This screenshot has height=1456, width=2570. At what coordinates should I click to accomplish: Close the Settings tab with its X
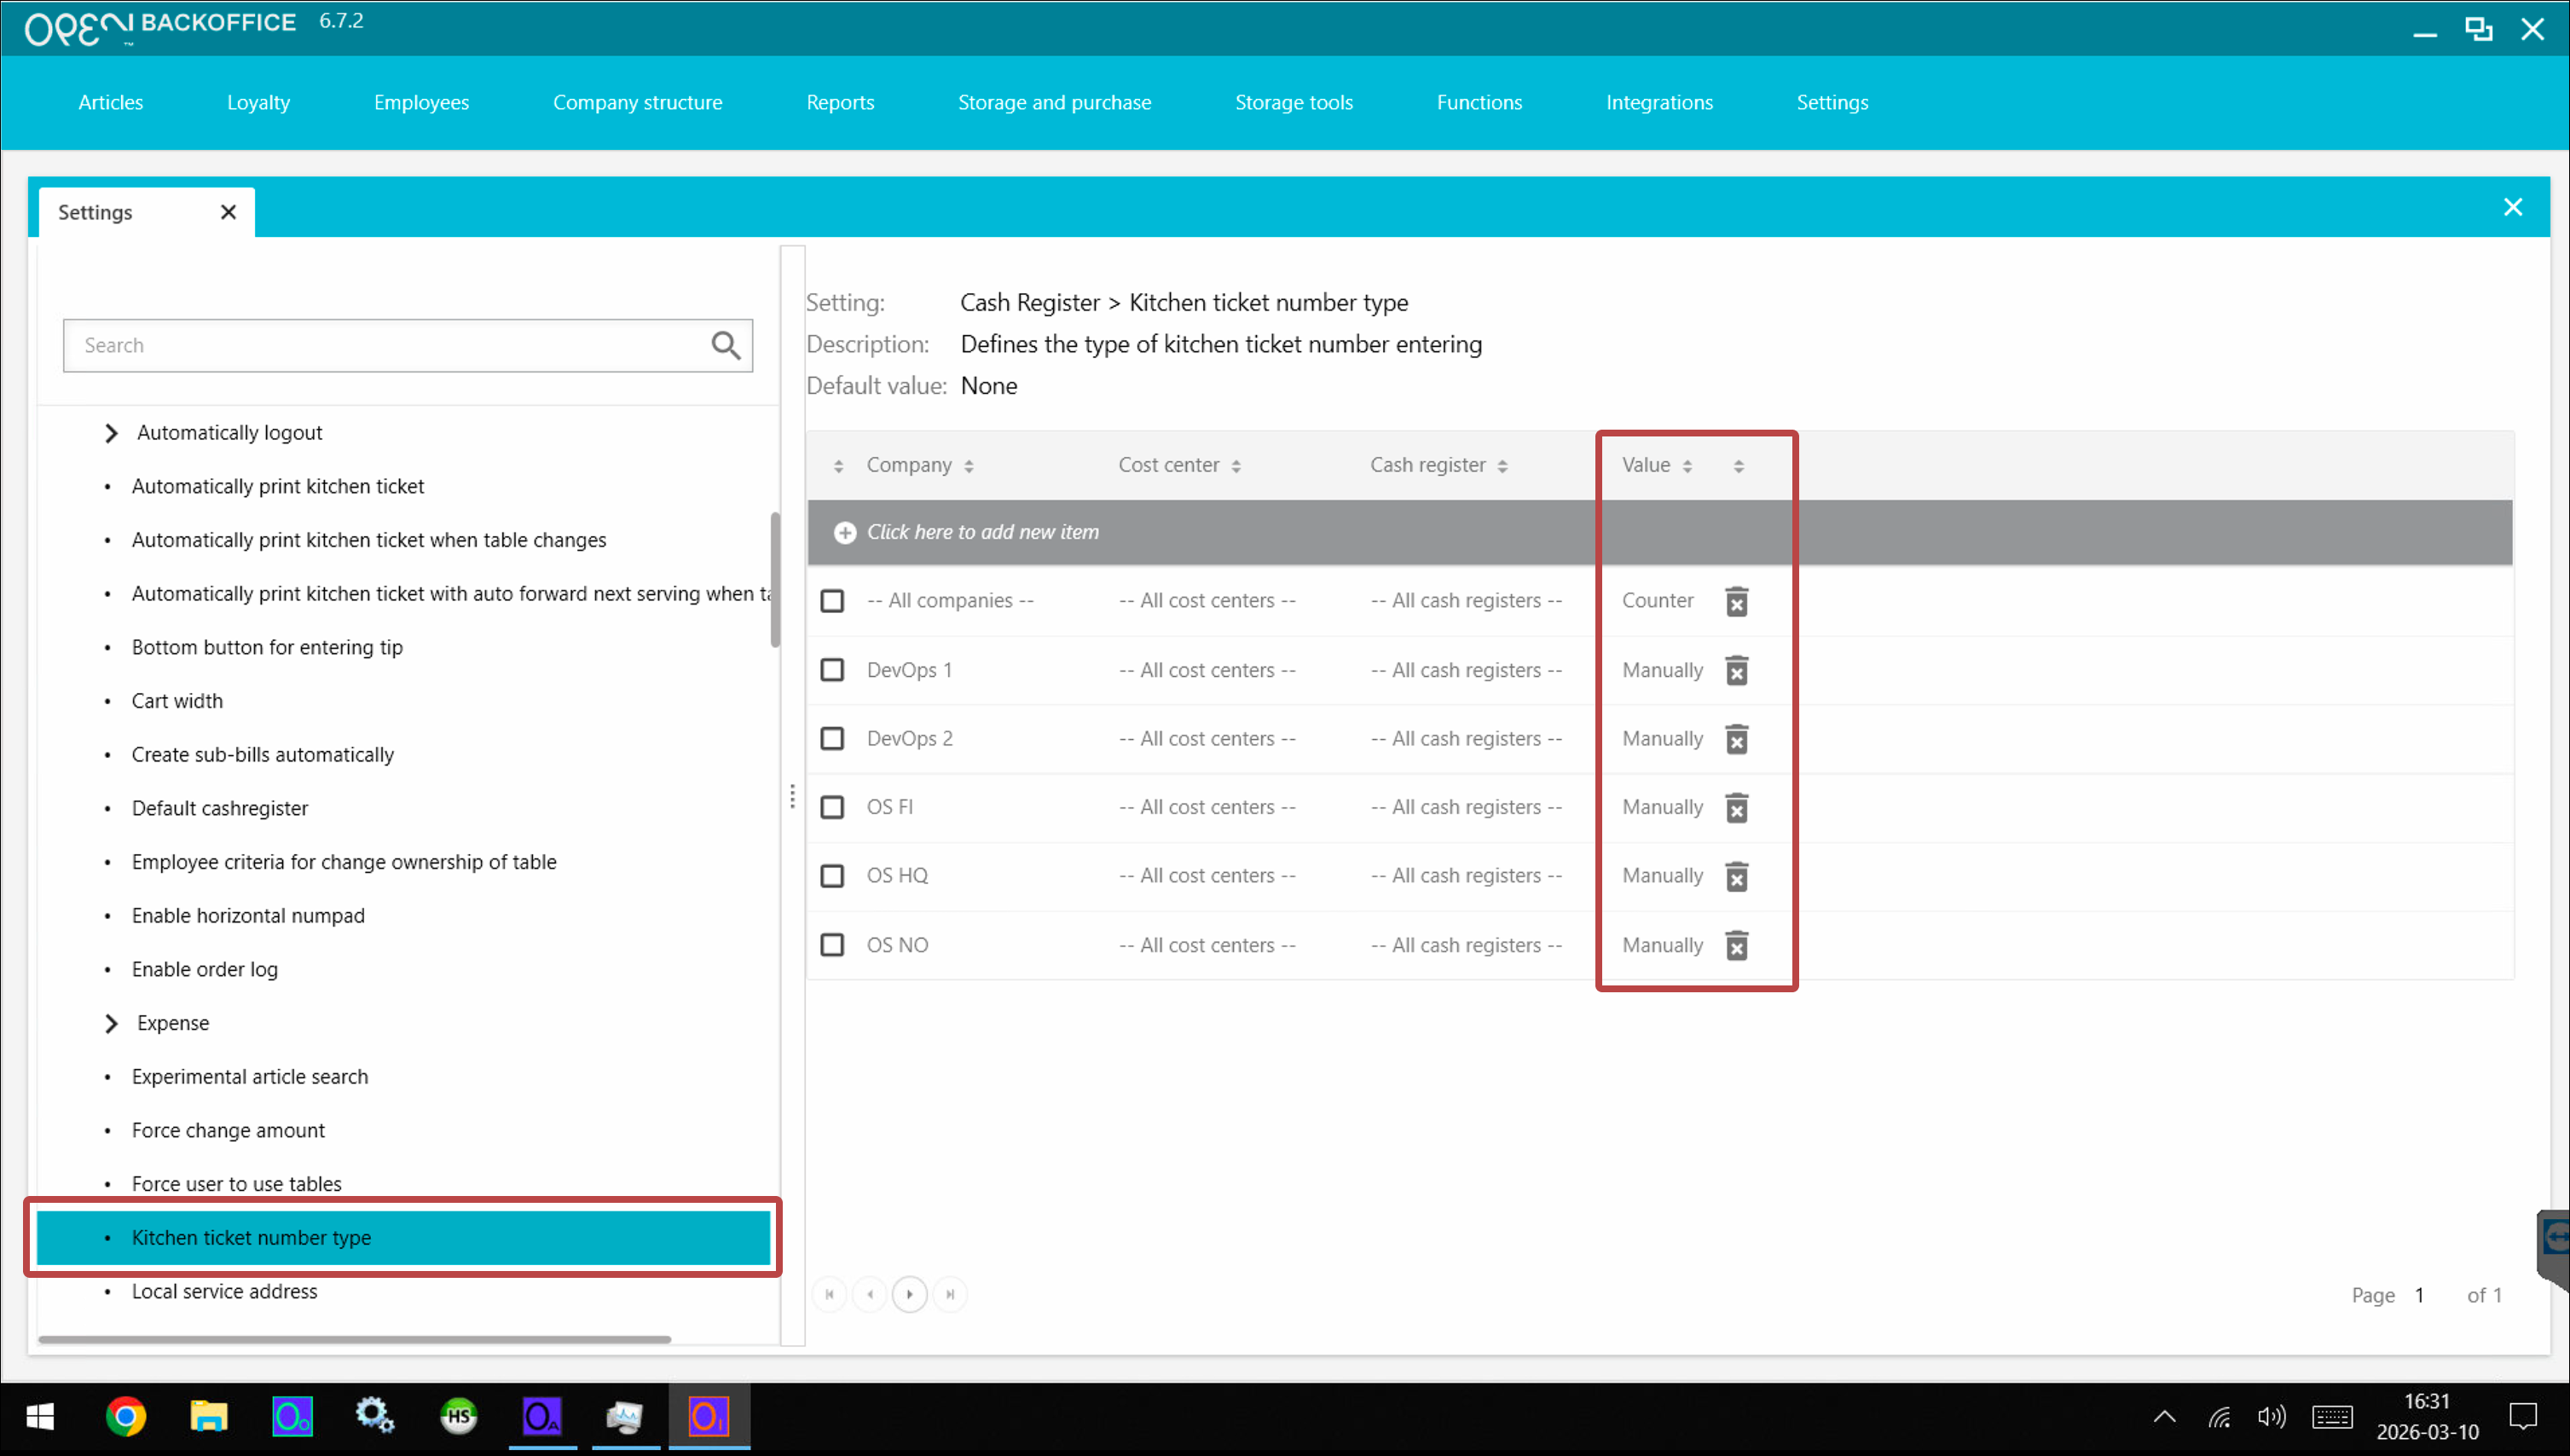(228, 212)
